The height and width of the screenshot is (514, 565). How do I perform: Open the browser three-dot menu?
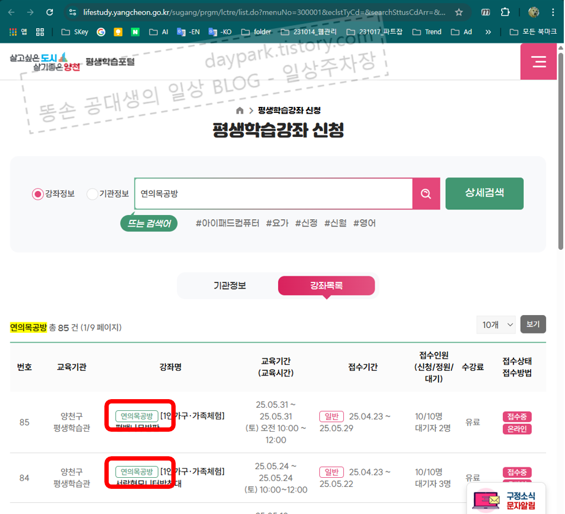tap(552, 11)
